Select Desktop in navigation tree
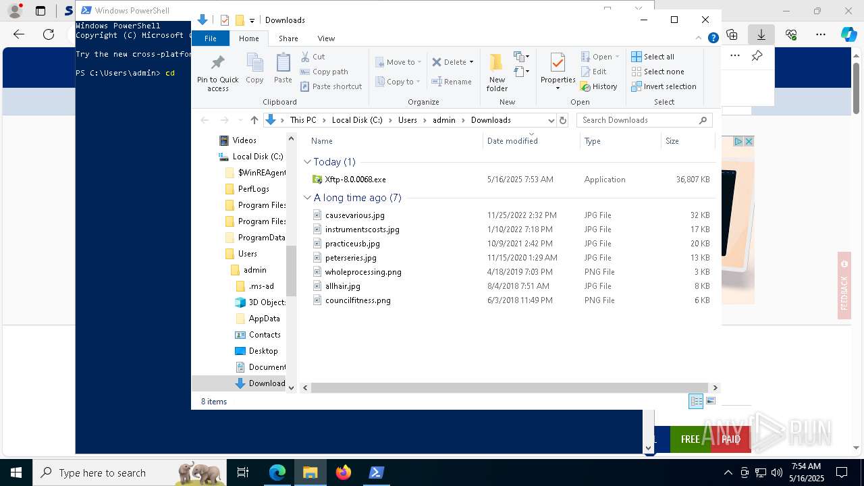864x486 pixels. (x=263, y=351)
